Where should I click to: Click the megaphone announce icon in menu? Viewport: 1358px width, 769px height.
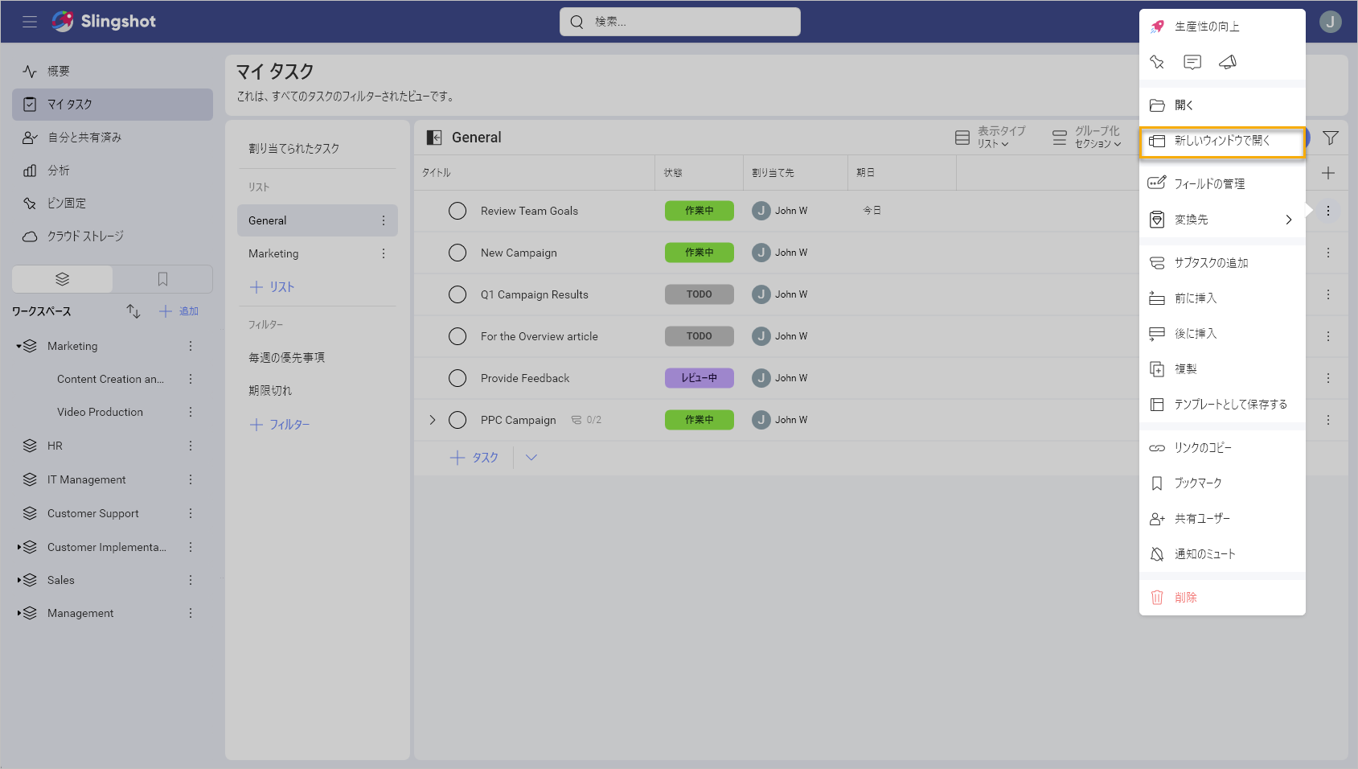(1228, 62)
